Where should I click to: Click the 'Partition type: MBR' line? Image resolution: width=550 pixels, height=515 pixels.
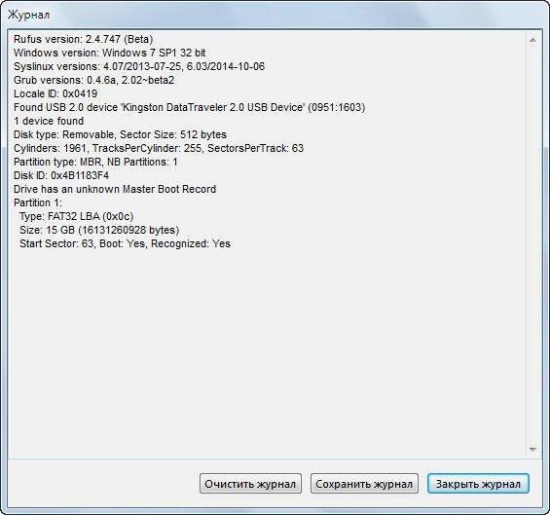(95, 162)
